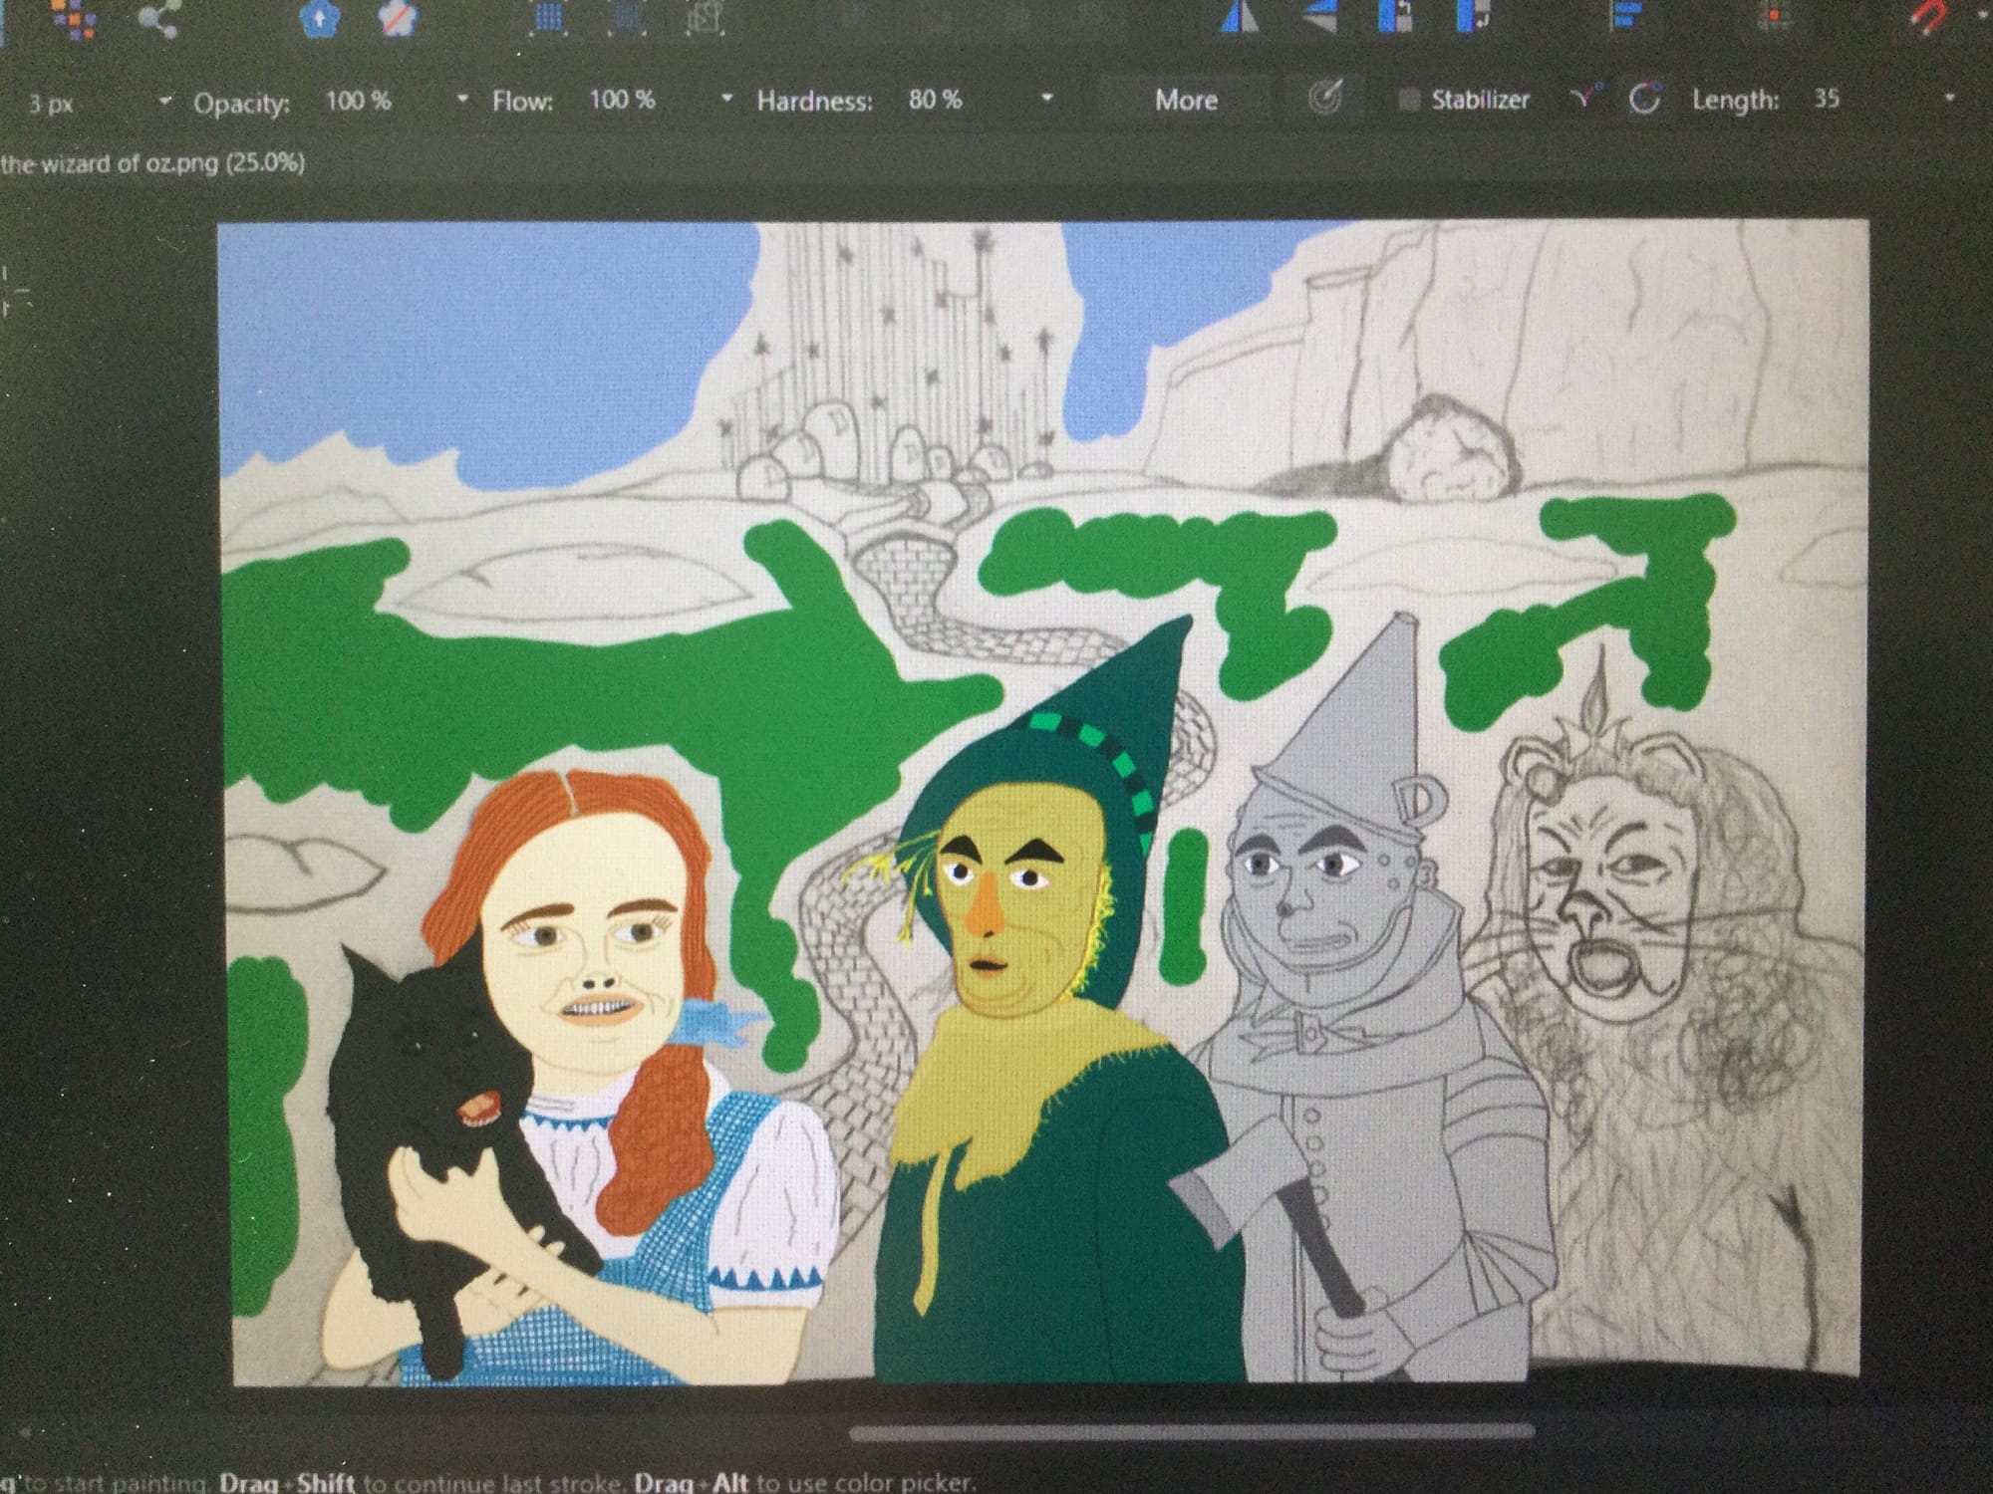Click the align-left blue bars icon
Screen dimensions: 1993x1494
(x=1626, y=16)
